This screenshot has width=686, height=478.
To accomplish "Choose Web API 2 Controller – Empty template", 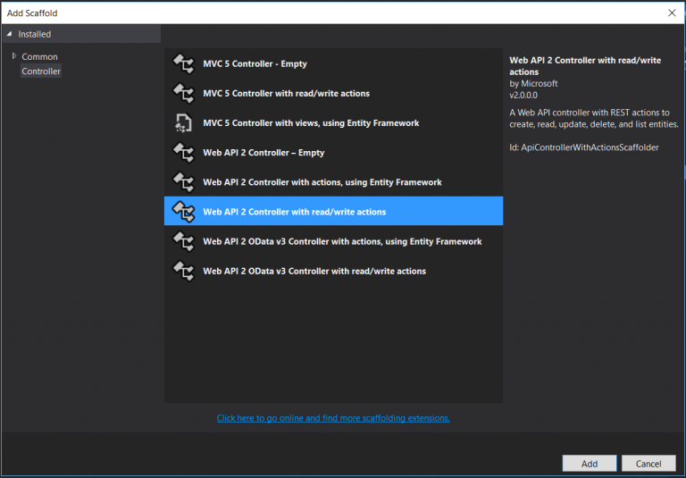I will (264, 153).
